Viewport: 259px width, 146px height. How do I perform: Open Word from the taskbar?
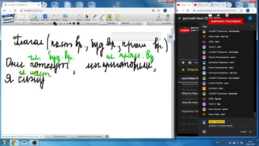pyautogui.click(x=24, y=143)
